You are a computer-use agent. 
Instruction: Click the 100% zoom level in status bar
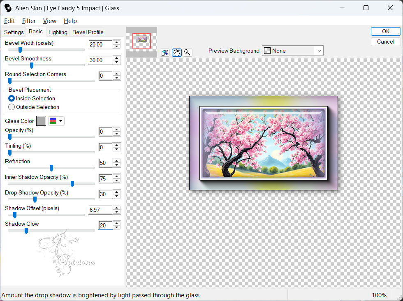(379, 295)
